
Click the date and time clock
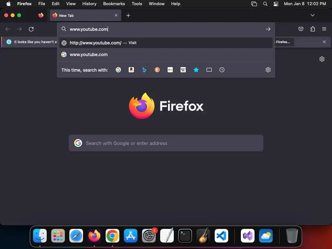[x=305, y=4]
